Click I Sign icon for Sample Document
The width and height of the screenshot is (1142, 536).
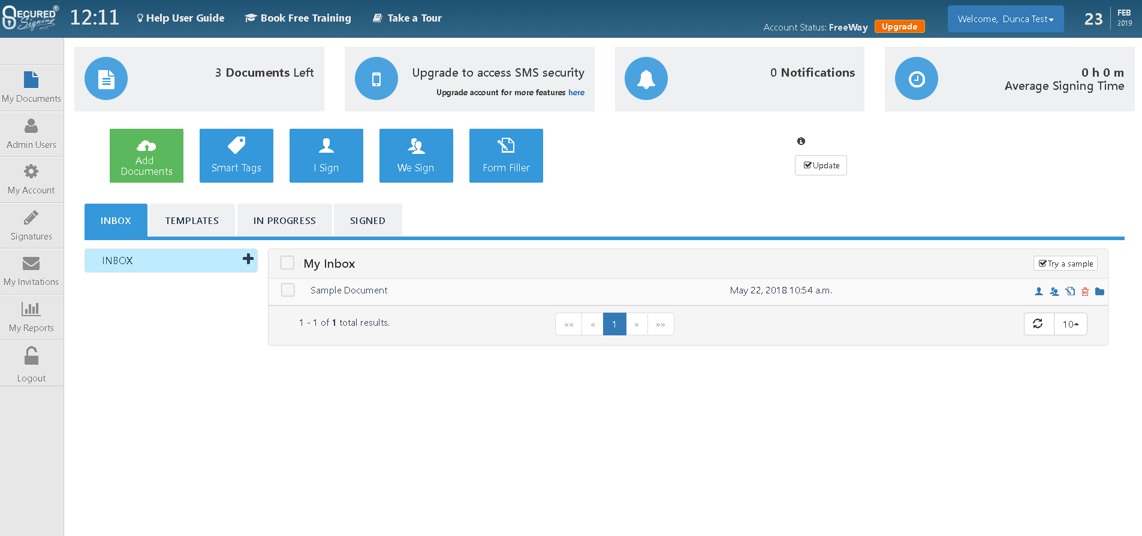tap(1039, 292)
